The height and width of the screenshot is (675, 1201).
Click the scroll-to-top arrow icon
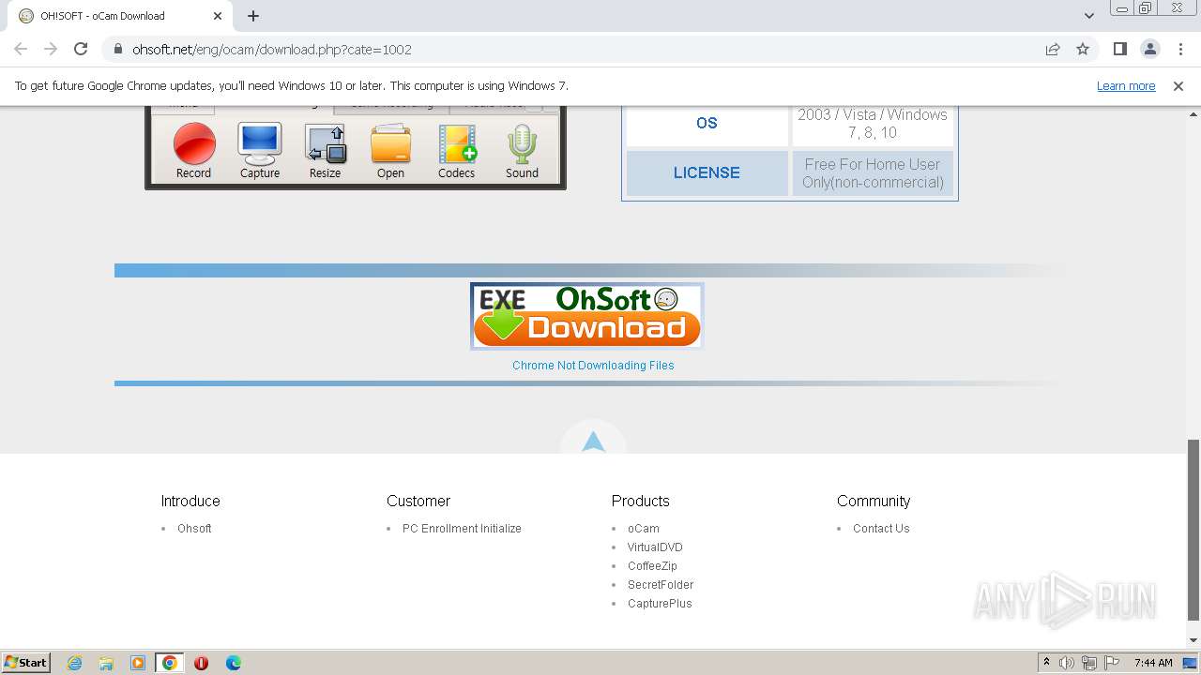593,442
